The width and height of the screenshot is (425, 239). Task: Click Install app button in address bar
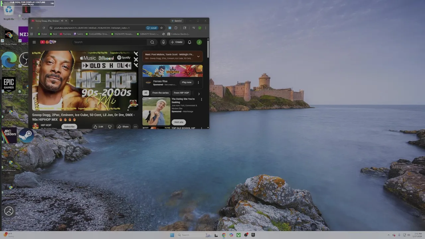[x=151, y=28]
